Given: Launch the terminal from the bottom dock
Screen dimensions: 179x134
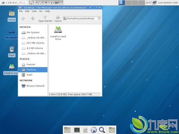Looking at the screenshot, I should tap(77, 130).
